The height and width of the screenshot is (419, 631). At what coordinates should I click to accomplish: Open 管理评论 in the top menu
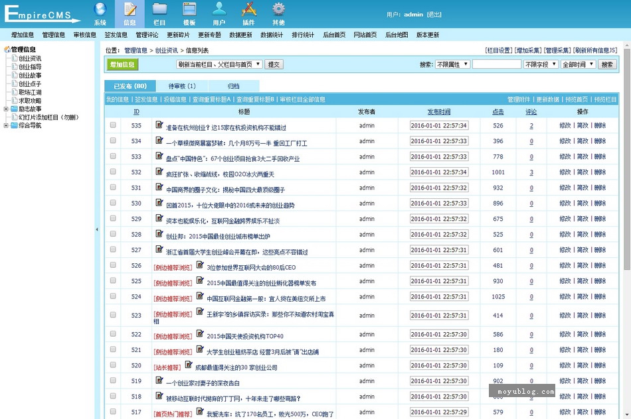click(x=147, y=35)
